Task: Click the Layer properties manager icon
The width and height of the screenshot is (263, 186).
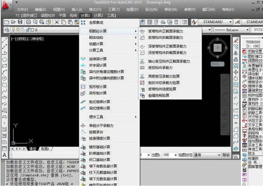Action: coord(7,30)
